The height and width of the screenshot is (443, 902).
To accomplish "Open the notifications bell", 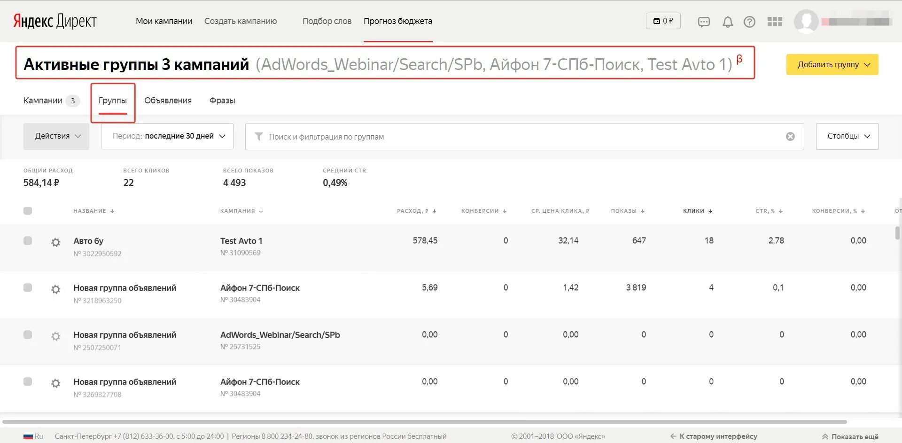I will [x=728, y=22].
